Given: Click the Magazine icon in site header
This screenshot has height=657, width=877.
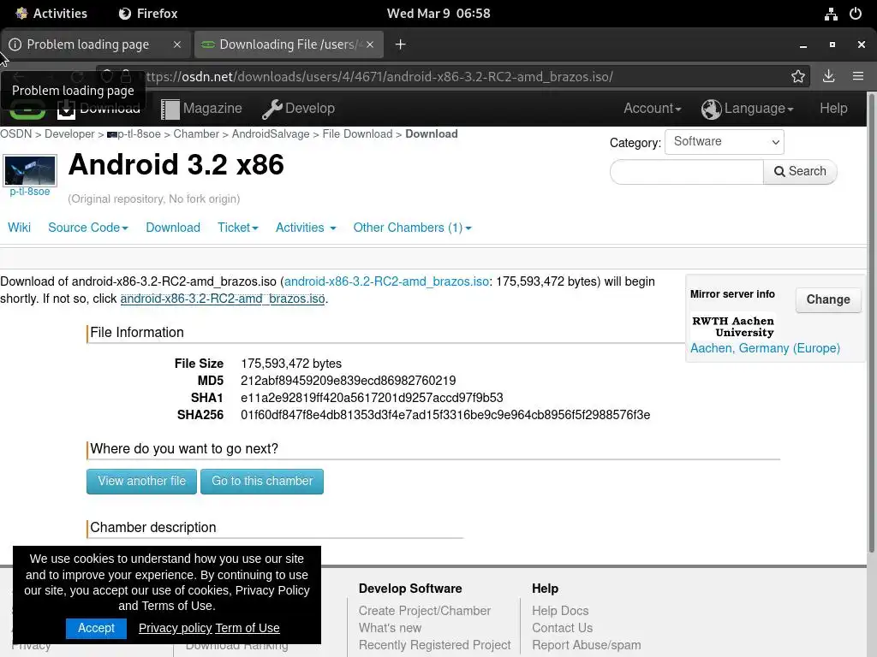Looking at the screenshot, I should 170,109.
